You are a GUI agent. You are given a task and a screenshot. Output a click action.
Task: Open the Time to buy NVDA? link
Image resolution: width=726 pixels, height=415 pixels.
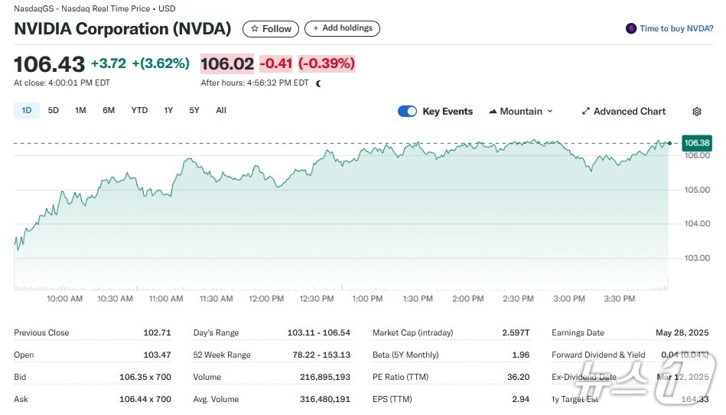click(x=676, y=28)
